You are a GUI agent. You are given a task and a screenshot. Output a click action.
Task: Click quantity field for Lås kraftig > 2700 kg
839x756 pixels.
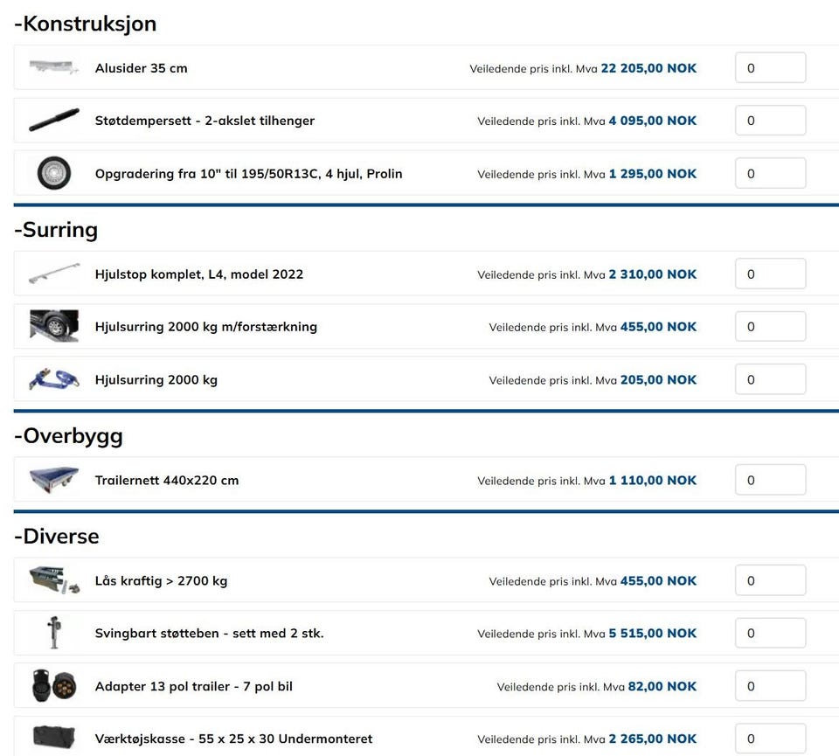pos(771,580)
